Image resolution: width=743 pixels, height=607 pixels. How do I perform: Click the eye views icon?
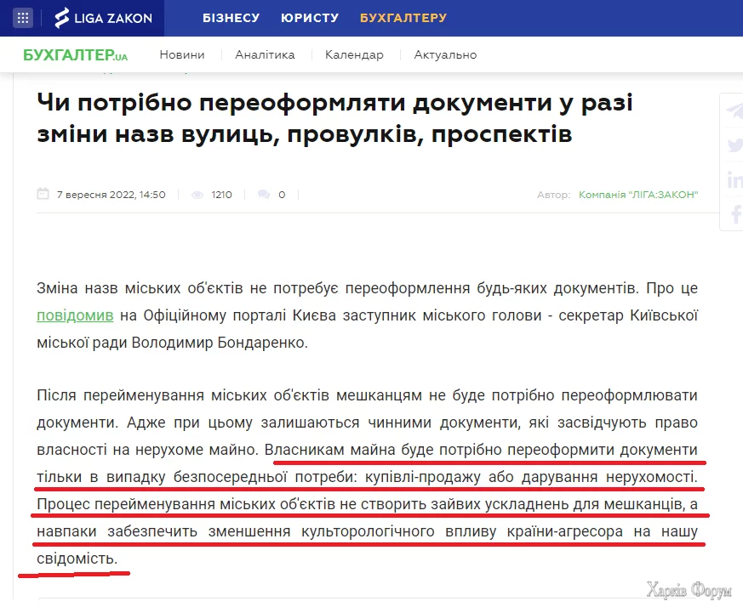[x=197, y=195]
